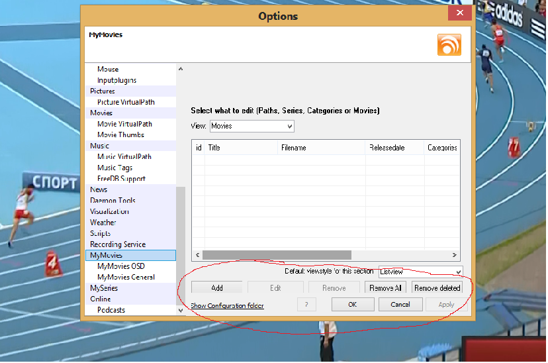Click the tree's vertical scrollbar thumb
Image resolution: width=548 pixels, height=363 pixels.
click(x=181, y=246)
